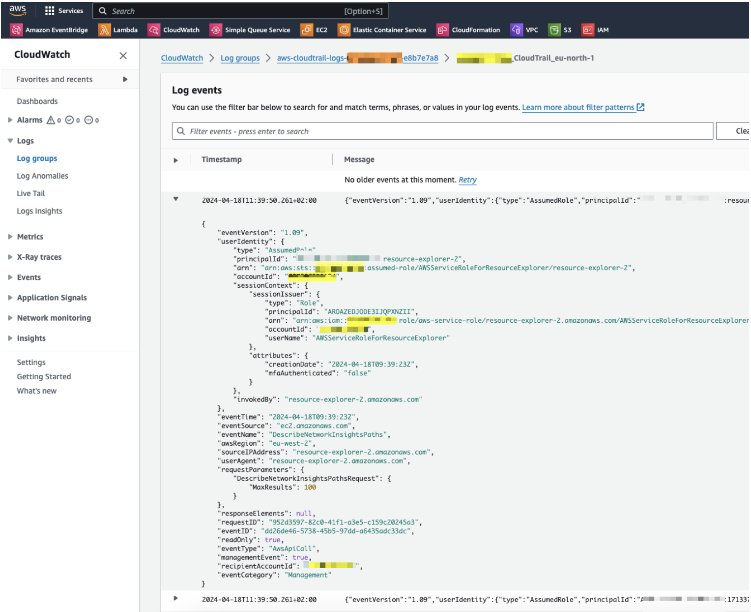
Task: Click the Retry link for older events
Action: pos(467,180)
